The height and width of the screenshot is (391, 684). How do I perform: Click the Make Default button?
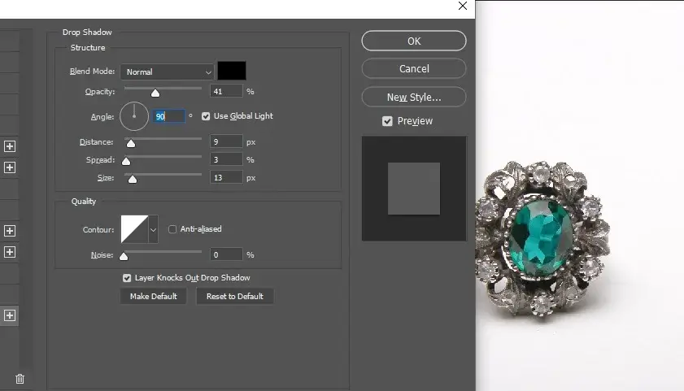coord(153,297)
